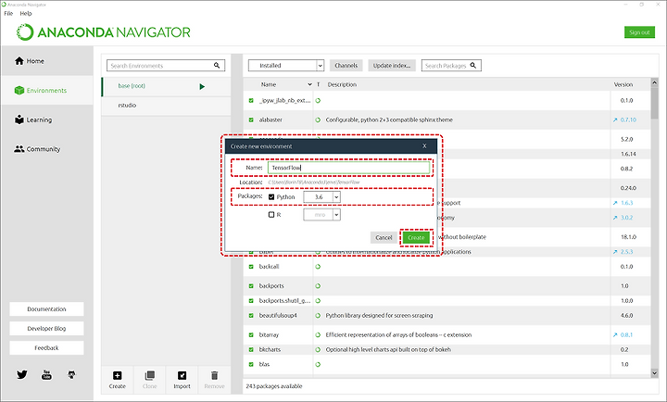This screenshot has height=402, width=667.
Task: Click the Create button in dialog
Action: [x=416, y=238]
